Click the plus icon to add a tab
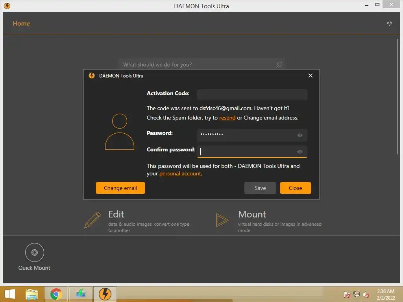Viewport: 403px width, 302px height. [x=390, y=23]
